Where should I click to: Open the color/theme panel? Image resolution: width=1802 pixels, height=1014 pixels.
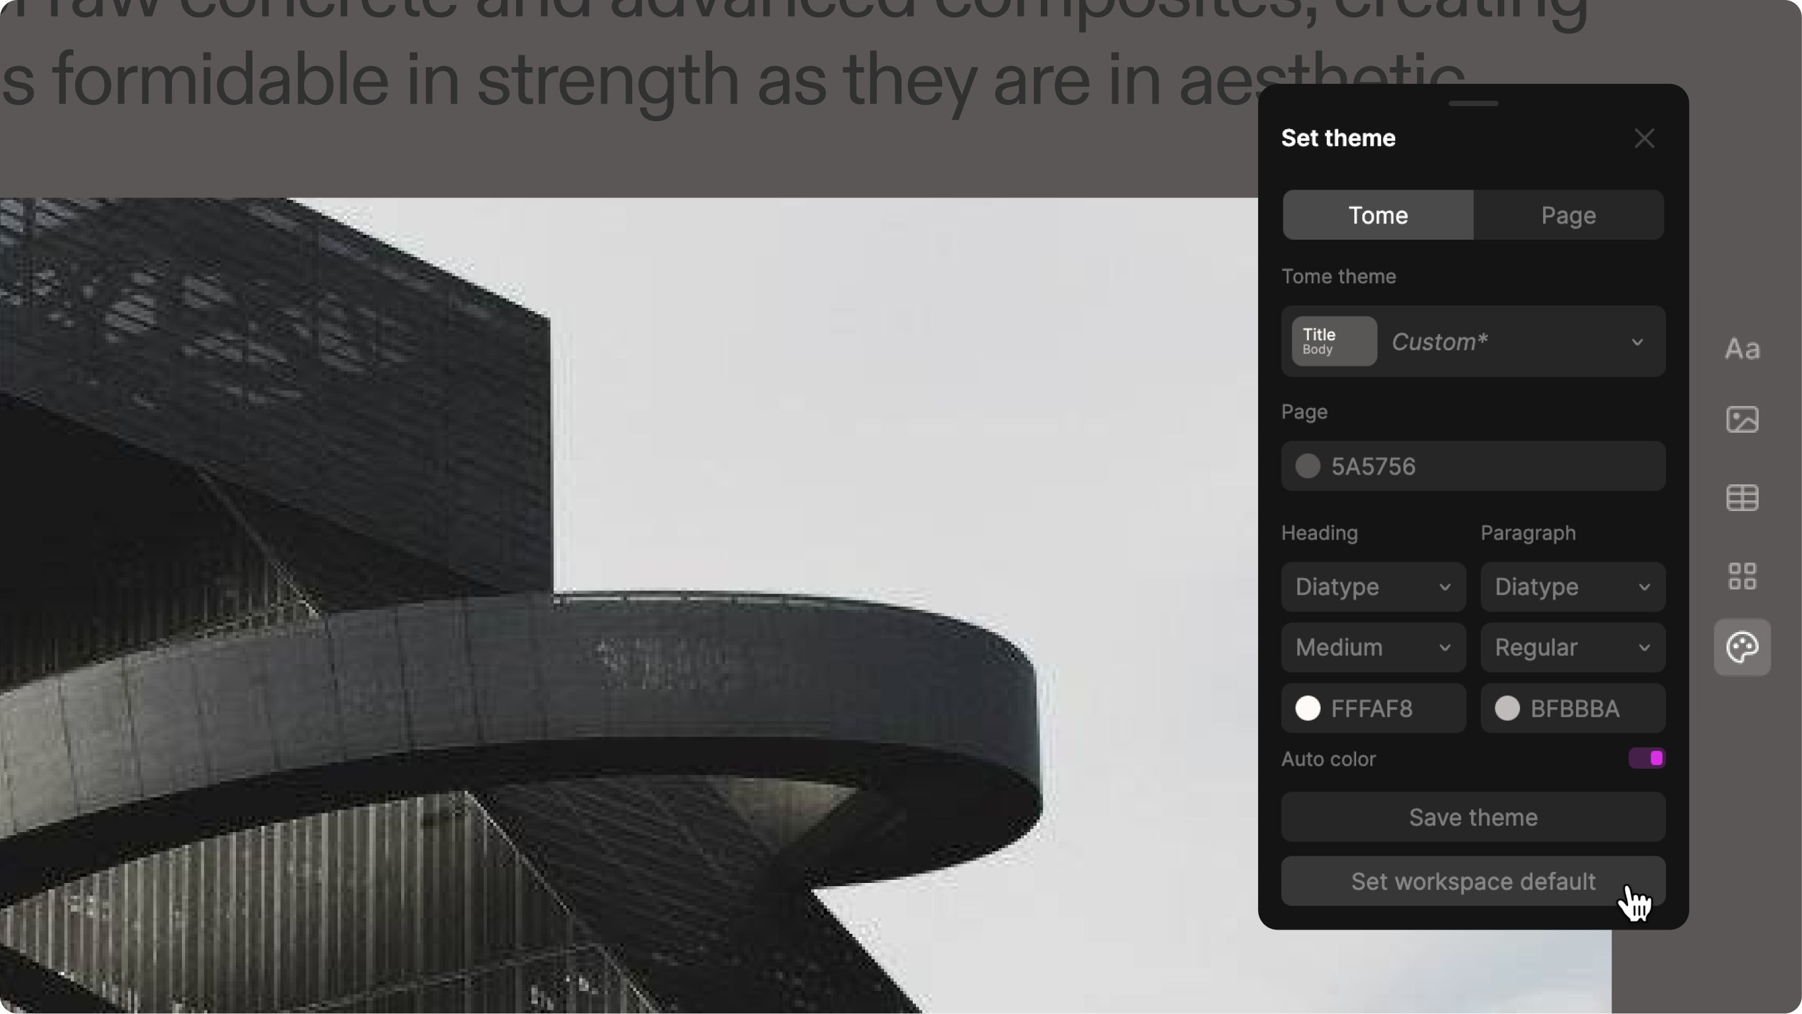coord(1745,648)
